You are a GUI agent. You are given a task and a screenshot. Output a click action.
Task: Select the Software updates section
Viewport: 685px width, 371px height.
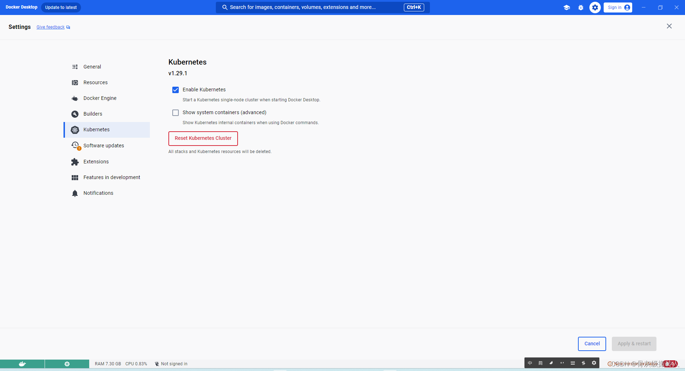(107, 146)
